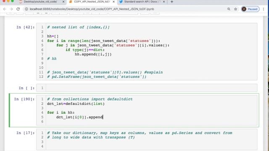Open a new browser tab
This screenshot has height=151, width=269.
pos(172,2)
